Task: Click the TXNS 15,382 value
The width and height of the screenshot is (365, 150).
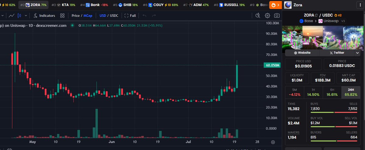Action: point(293,109)
